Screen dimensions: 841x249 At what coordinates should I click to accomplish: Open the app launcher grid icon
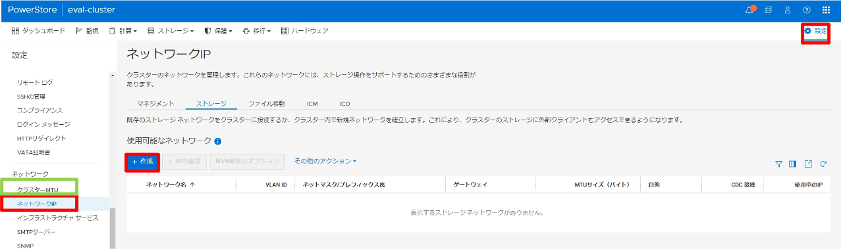coord(826,10)
